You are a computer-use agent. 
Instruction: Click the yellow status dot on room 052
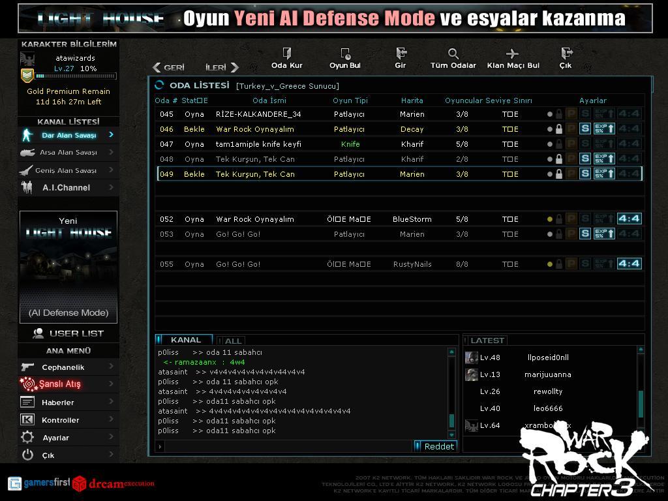(550, 219)
